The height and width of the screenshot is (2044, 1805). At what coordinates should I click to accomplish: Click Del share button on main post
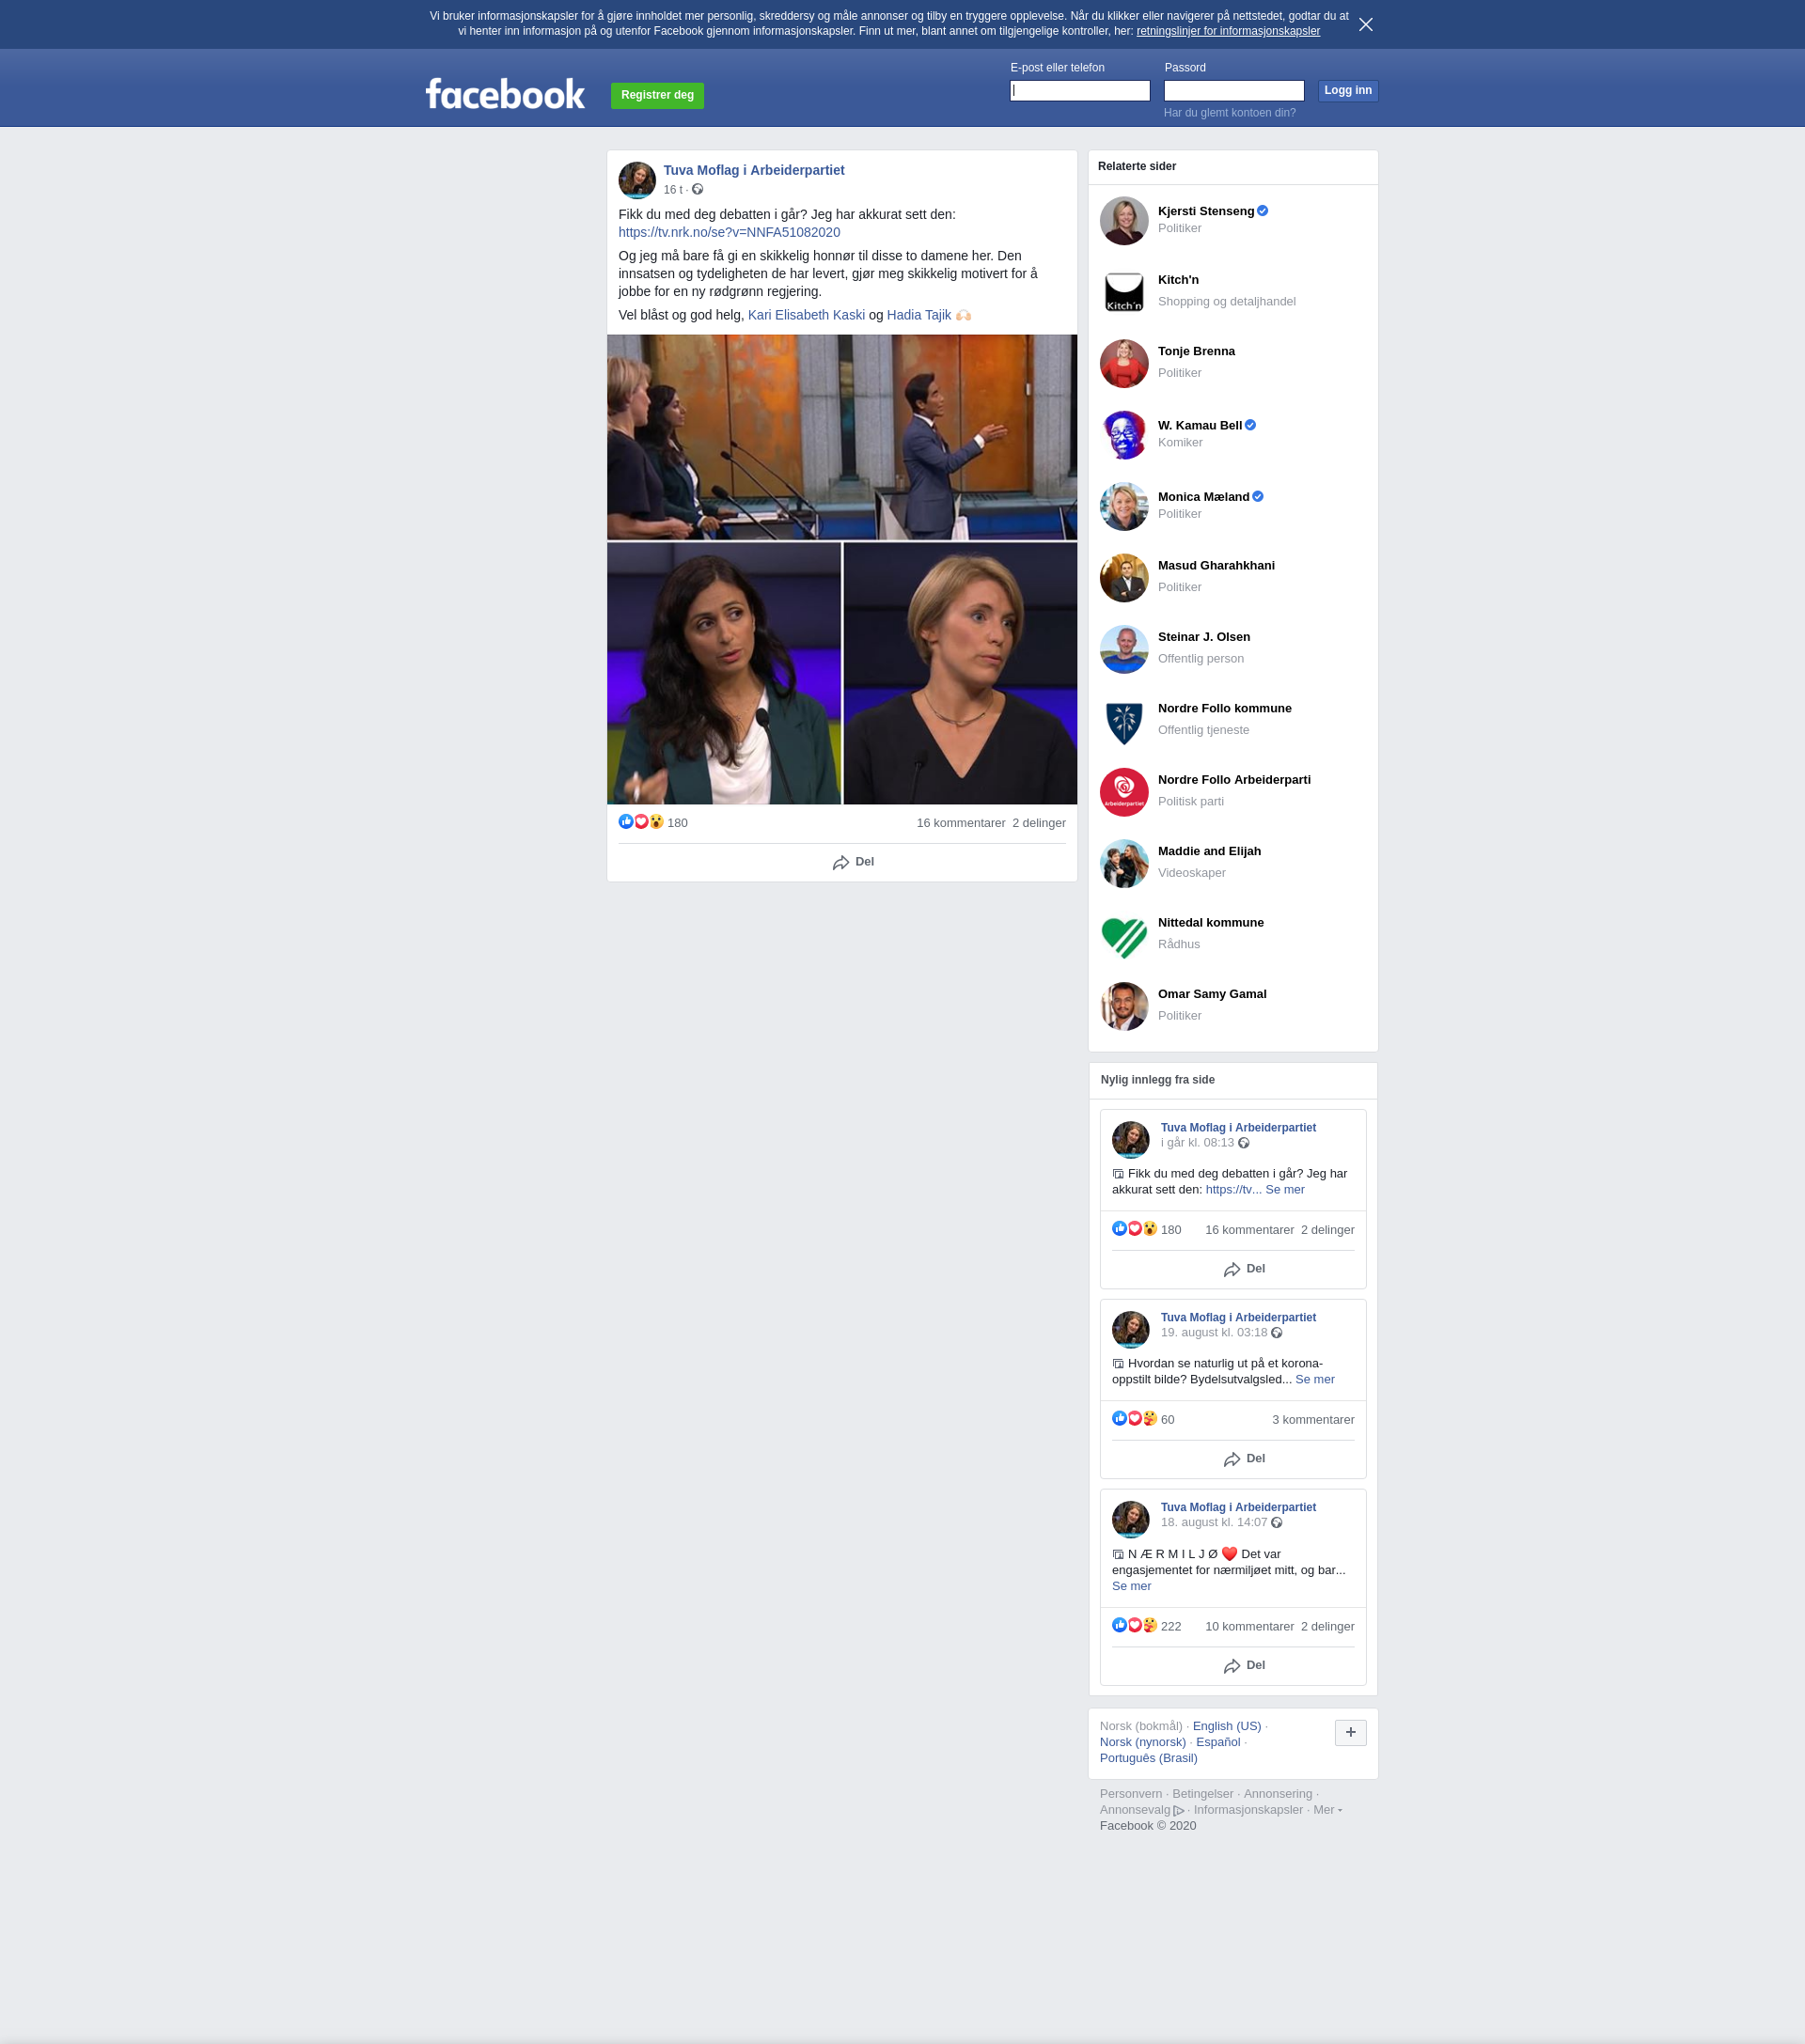pos(854,862)
